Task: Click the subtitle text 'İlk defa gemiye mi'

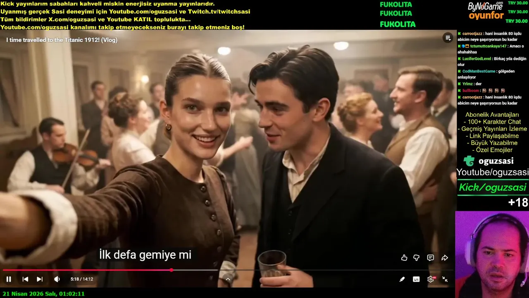Action: (x=145, y=255)
